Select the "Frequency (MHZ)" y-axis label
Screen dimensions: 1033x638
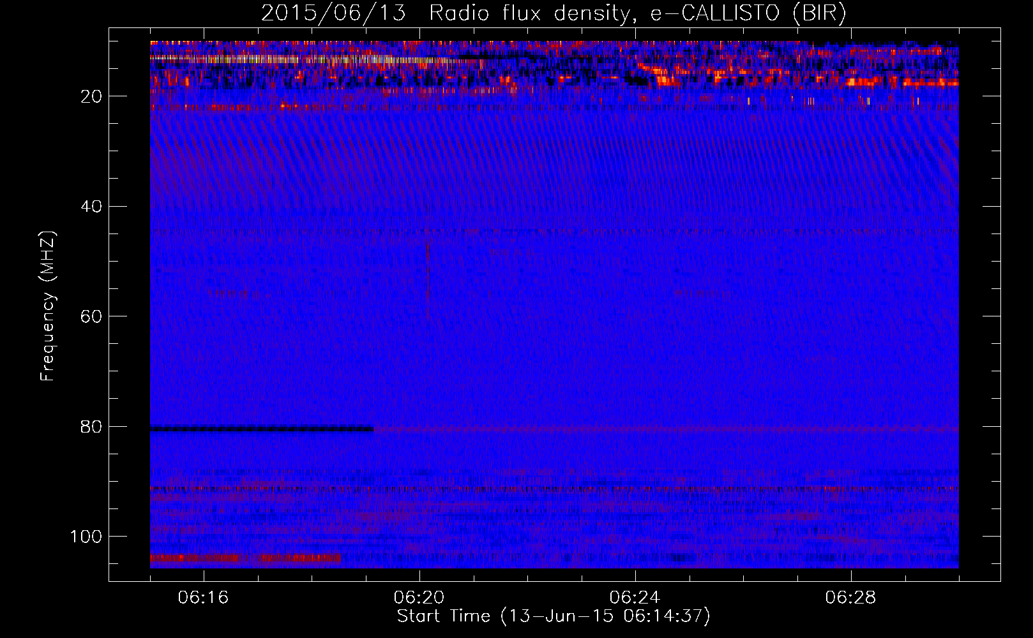pos(48,306)
